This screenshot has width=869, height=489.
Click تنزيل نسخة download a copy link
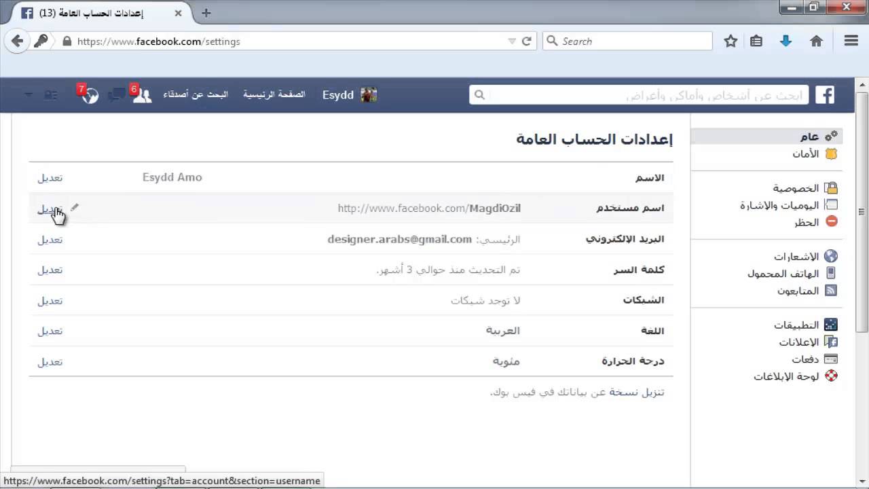637,392
